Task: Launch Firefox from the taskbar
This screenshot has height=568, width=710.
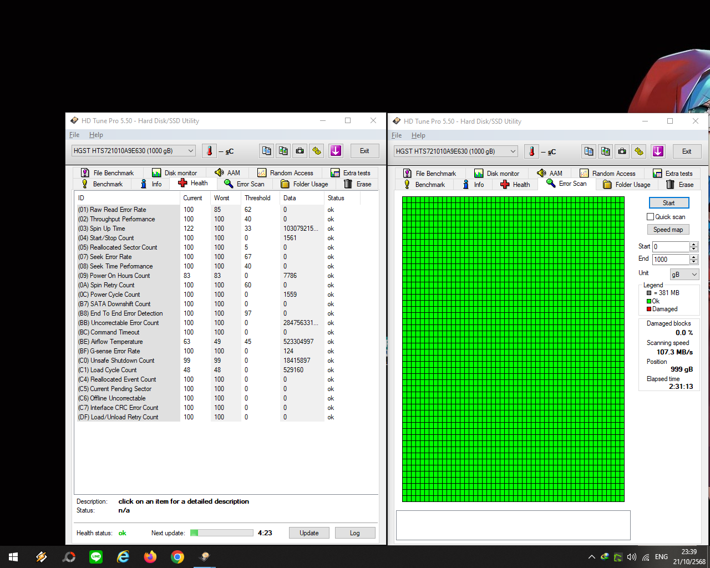Action: click(150, 557)
